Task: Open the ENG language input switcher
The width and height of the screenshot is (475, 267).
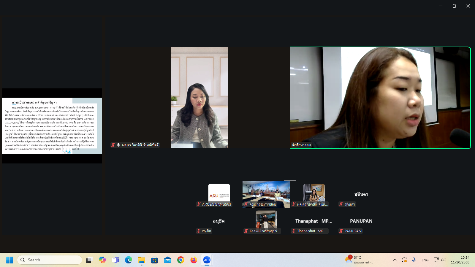Action: point(425,260)
